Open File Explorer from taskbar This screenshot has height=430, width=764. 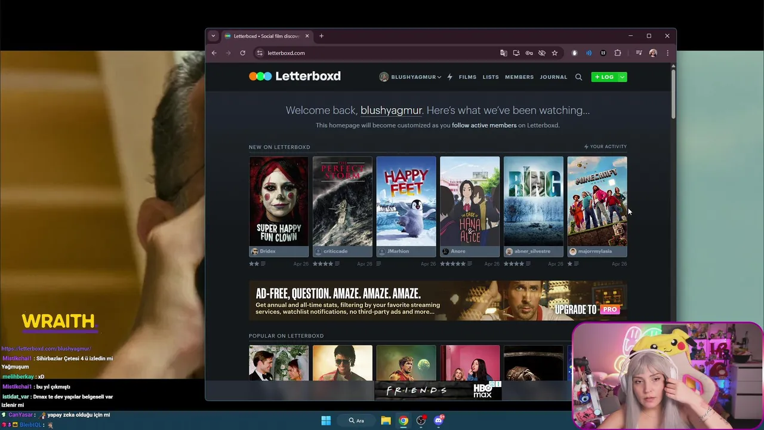(386, 420)
